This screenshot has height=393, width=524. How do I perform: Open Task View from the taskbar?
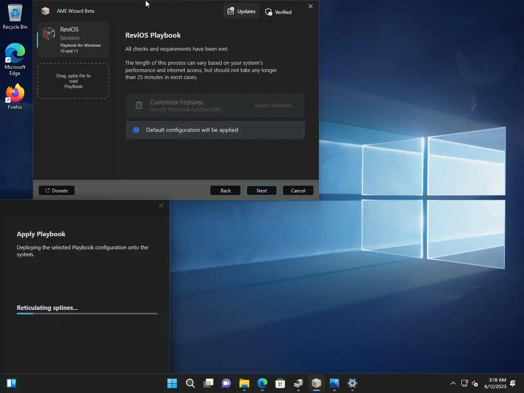pyautogui.click(x=208, y=383)
